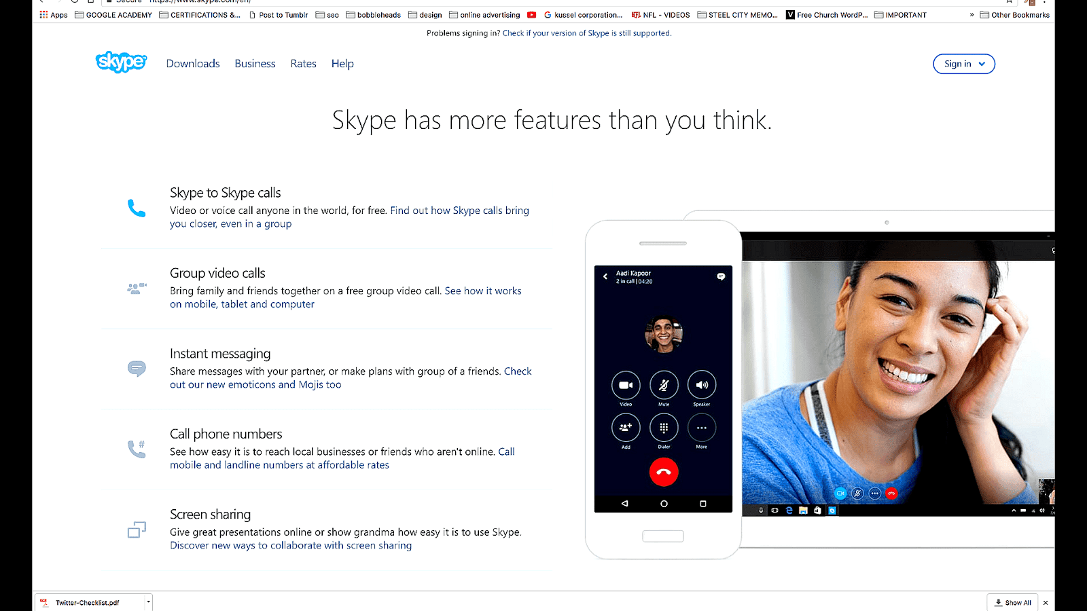This screenshot has width=1087, height=611.
Task: Open 'Call mobile and landline numbers at affordable rates' link
Action: tap(342, 458)
